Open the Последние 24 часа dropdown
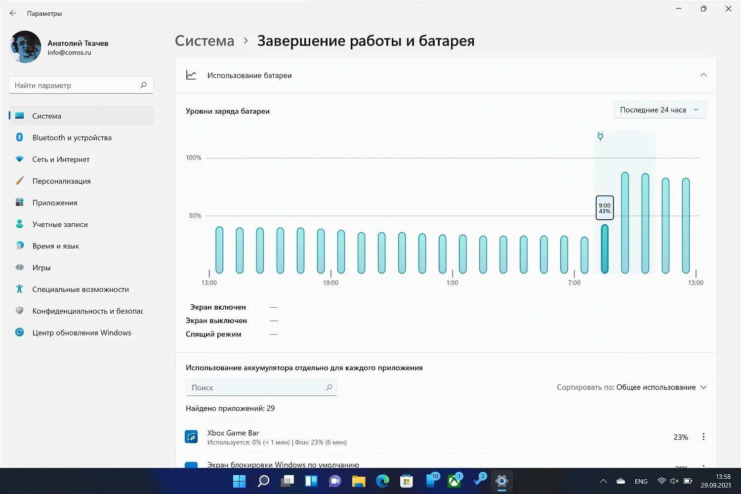Viewport: 741px width, 494px height. [660, 110]
